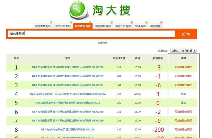Click 可能被隐性降权 status in rank 1 row
The image size is (212, 138).
point(183,67)
